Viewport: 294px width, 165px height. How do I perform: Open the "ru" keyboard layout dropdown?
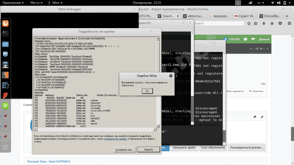(x=260, y=3)
